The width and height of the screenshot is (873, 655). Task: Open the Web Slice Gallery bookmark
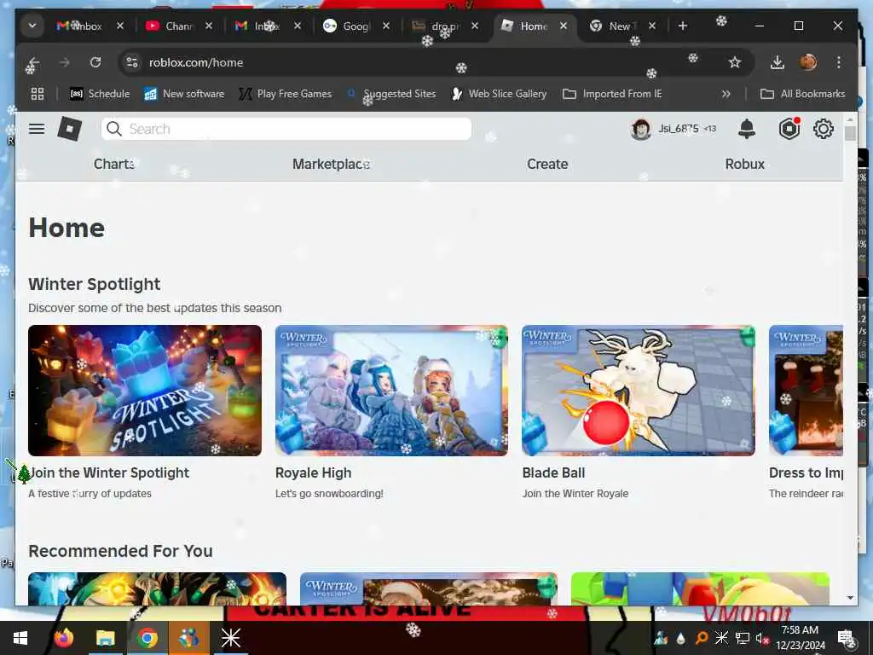coord(498,94)
